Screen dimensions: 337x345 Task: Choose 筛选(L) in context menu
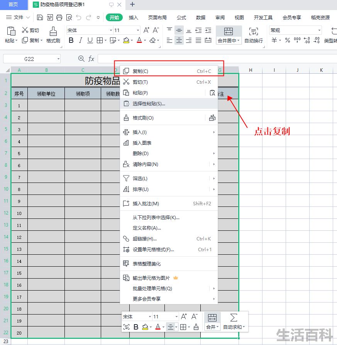click(169, 178)
